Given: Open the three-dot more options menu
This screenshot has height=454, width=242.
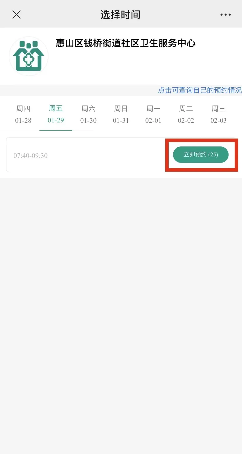Looking at the screenshot, I should point(225,15).
